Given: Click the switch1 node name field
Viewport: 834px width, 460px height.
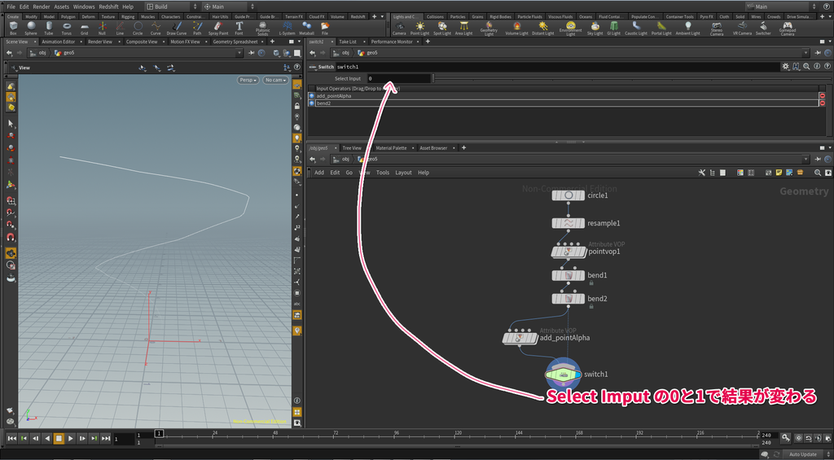Looking at the screenshot, I should 557,67.
